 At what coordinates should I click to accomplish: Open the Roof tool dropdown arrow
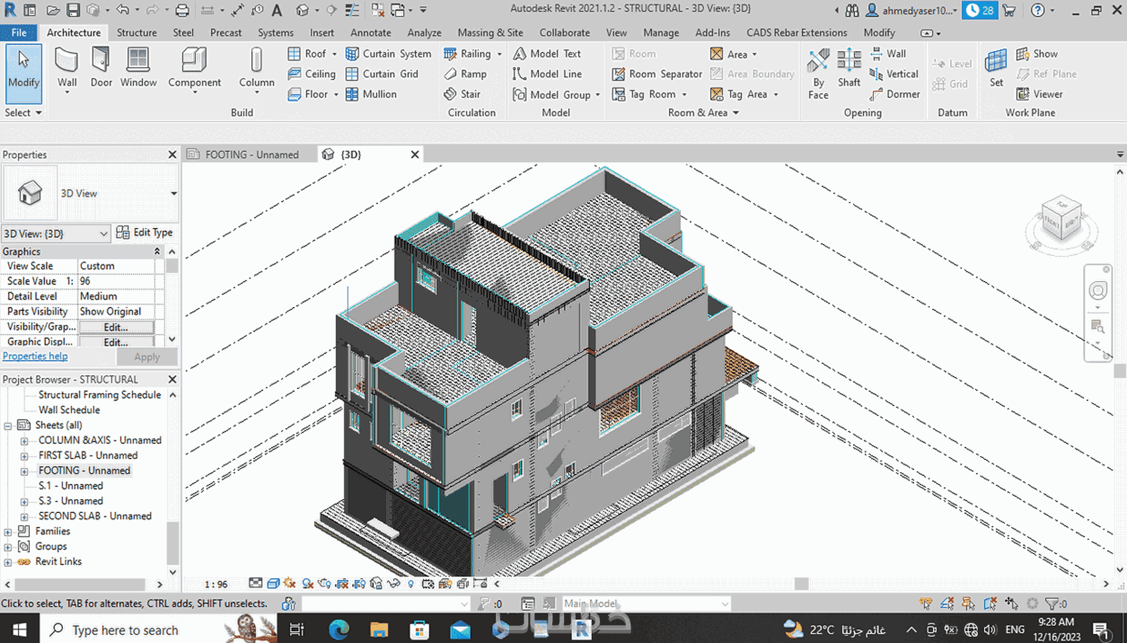tap(334, 54)
